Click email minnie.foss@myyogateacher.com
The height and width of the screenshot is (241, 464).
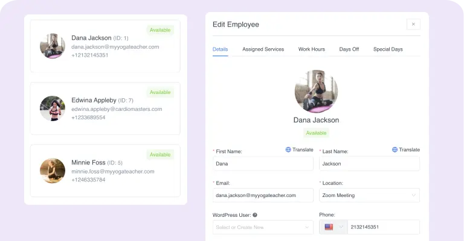(113, 171)
